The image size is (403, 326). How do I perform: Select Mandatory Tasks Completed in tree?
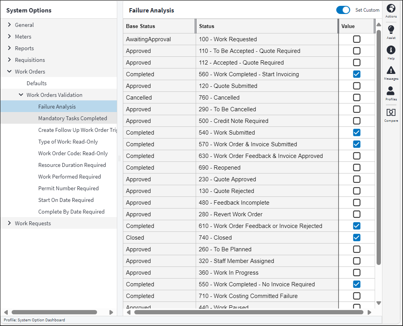72,118
